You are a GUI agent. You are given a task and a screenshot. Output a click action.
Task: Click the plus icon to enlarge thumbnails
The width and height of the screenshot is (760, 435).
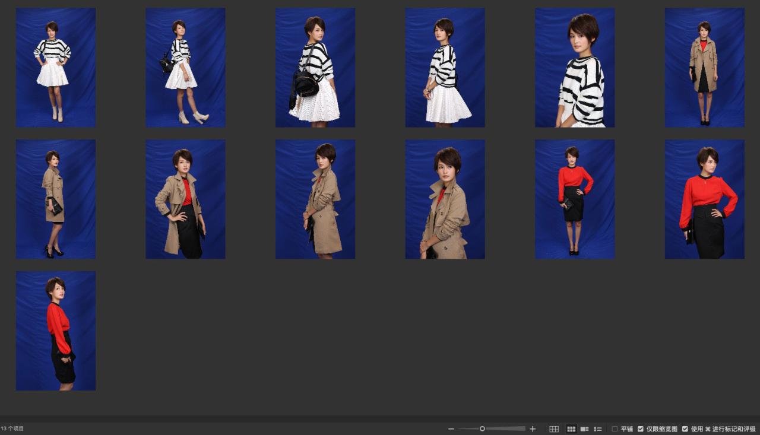533,429
